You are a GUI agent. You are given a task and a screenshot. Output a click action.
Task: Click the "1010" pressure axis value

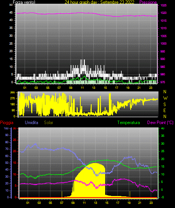click(x=163, y=28)
